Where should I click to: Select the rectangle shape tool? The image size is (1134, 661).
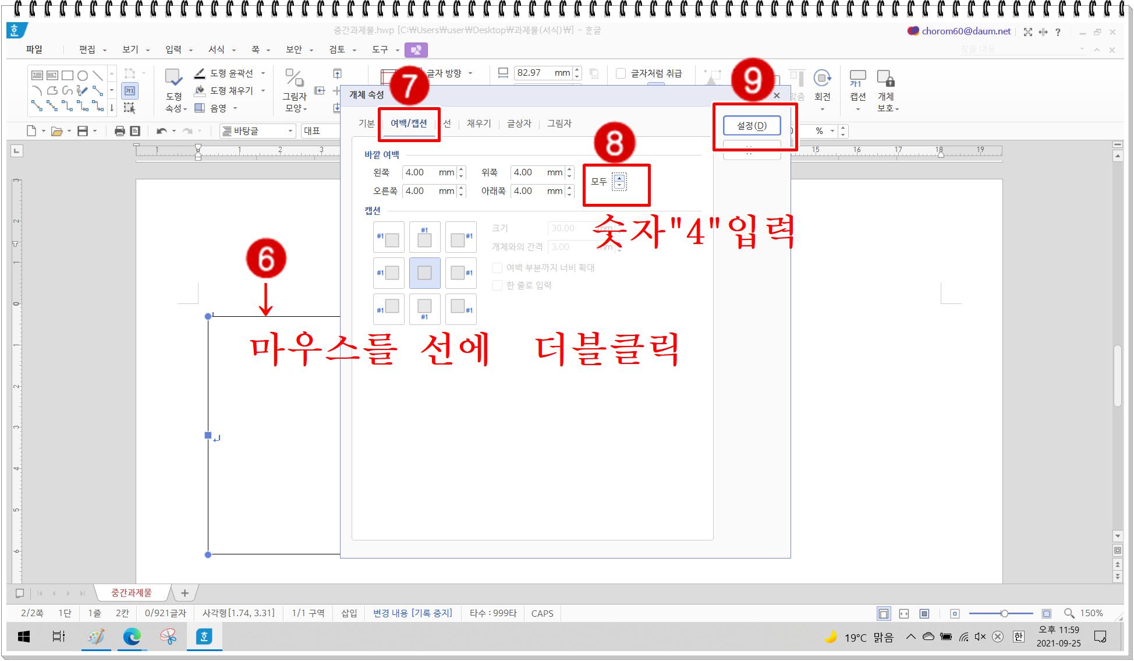(68, 75)
